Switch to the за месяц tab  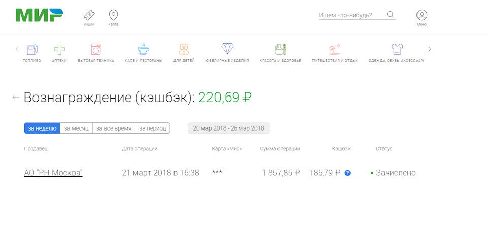click(x=76, y=128)
